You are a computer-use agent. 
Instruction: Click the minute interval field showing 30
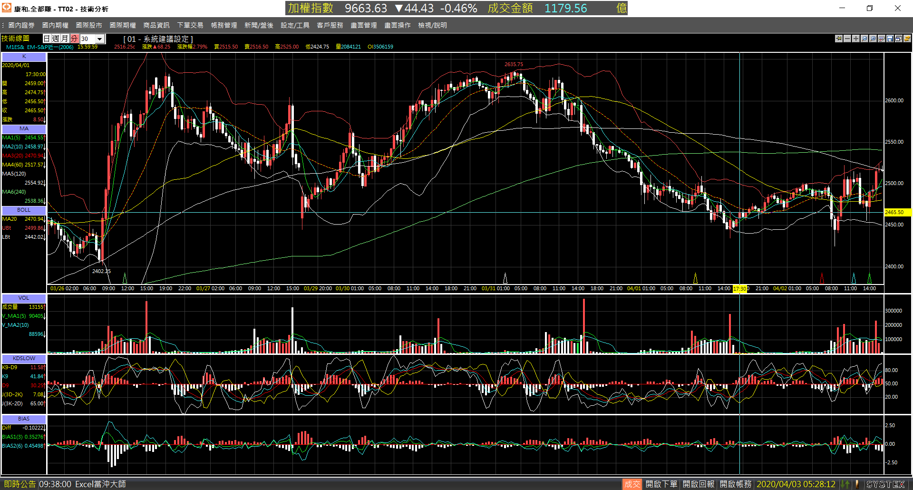tap(87, 39)
